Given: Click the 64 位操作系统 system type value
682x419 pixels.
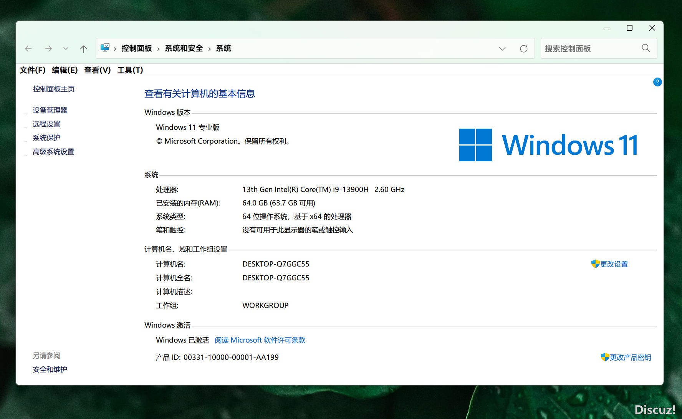Looking at the screenshot, I should (x=297, y=217).
